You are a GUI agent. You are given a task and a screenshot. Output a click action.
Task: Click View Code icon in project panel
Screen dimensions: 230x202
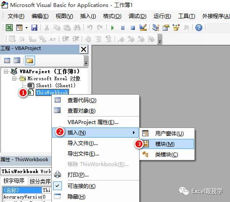click(x=7, y=60)
